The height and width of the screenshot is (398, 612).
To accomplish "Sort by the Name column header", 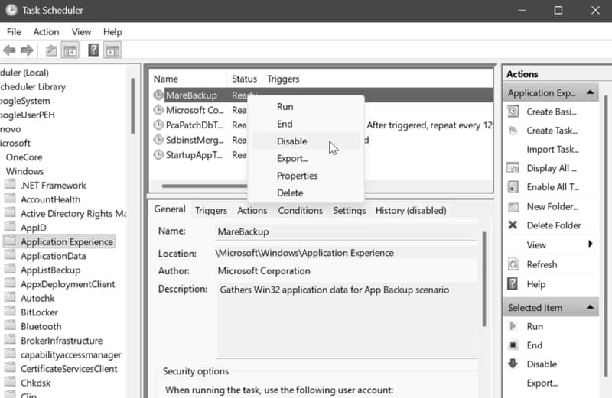I will (x=188, y=79).
